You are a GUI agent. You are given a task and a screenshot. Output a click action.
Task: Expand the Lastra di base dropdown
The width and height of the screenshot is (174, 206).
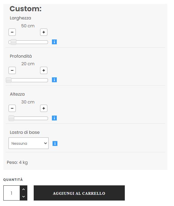pyautogui.click(x=29, y=143)
